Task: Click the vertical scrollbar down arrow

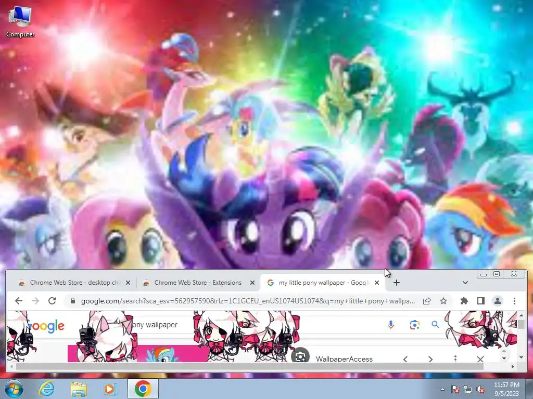Action: [x=521, y=357]
